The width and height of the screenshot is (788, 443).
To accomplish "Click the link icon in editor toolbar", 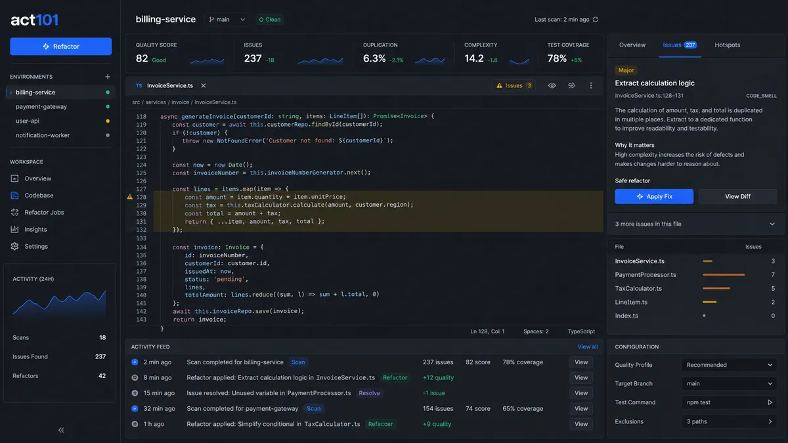I will (x=571, y=85).
